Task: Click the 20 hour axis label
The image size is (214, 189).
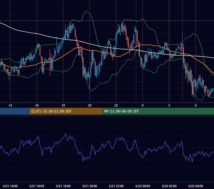Action: click(x=90, y=106)
